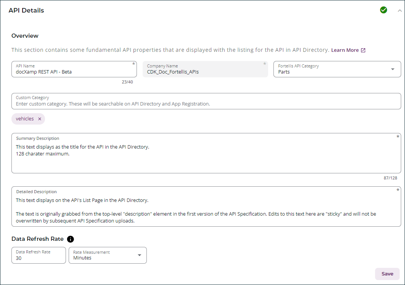Click the Custom Category input field

coord(206,101)
